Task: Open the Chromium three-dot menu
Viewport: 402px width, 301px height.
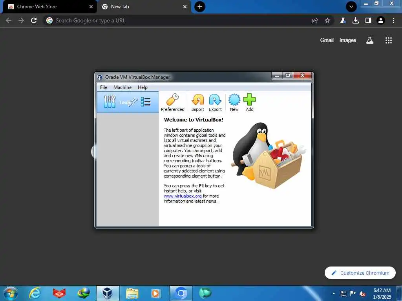Action: pyautogui.click(x=393, y=20)
